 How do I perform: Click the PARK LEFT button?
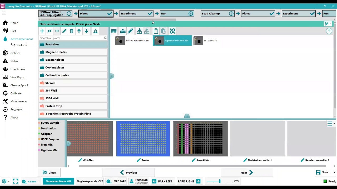(162, 181)
